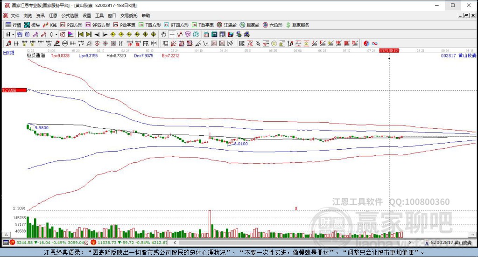Click the yin-yang icon in drawing toolbar

tap(366, 43)
